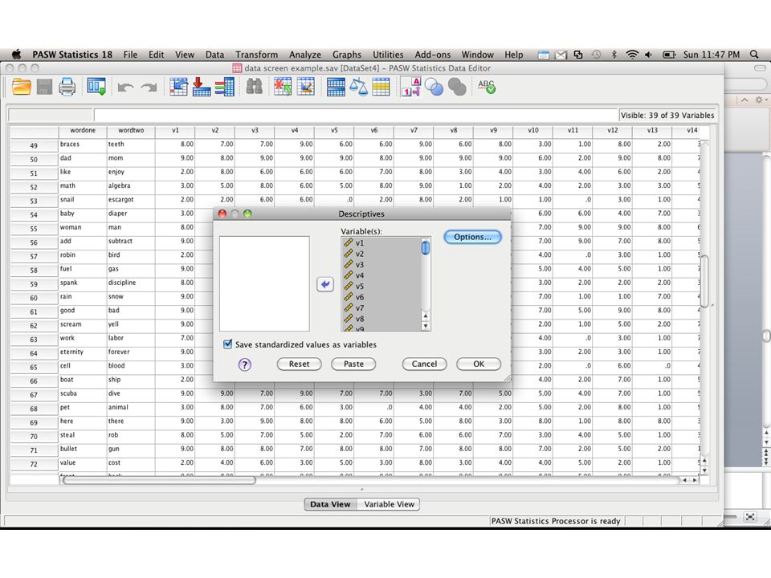Switch to Data View tab
Screen dimensions: 771x578
click(x=330, y=504)
